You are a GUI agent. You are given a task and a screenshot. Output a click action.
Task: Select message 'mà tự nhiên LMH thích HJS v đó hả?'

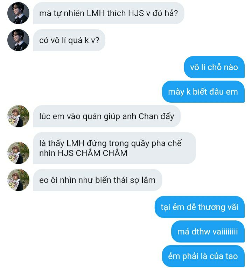pyautogui.click(x=108, y=13)
